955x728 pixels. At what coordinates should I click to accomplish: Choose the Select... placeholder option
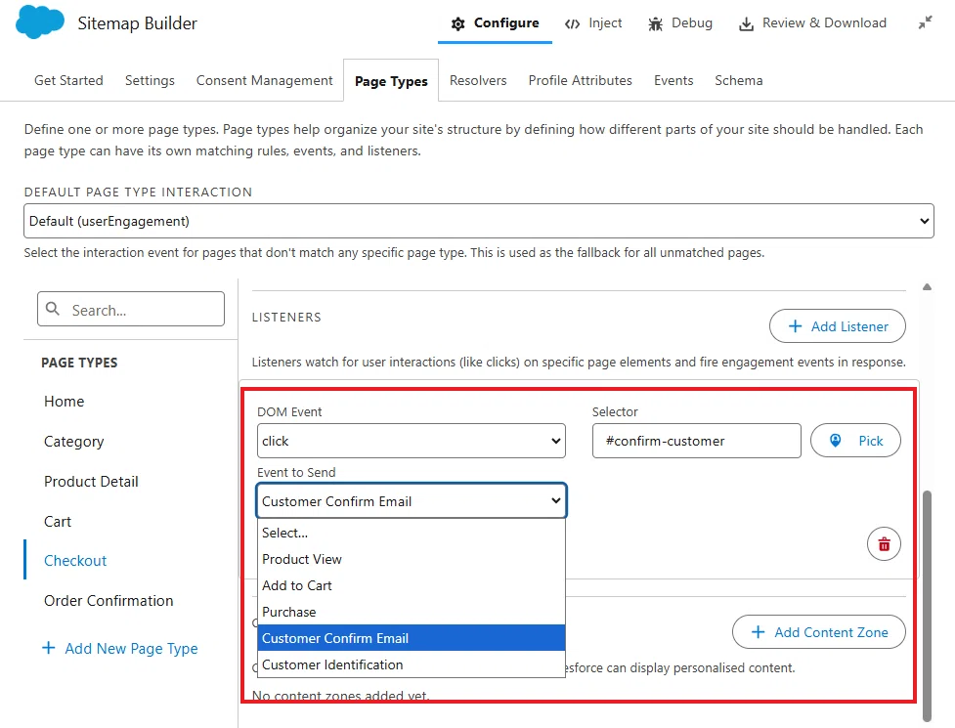pos(412,533)
